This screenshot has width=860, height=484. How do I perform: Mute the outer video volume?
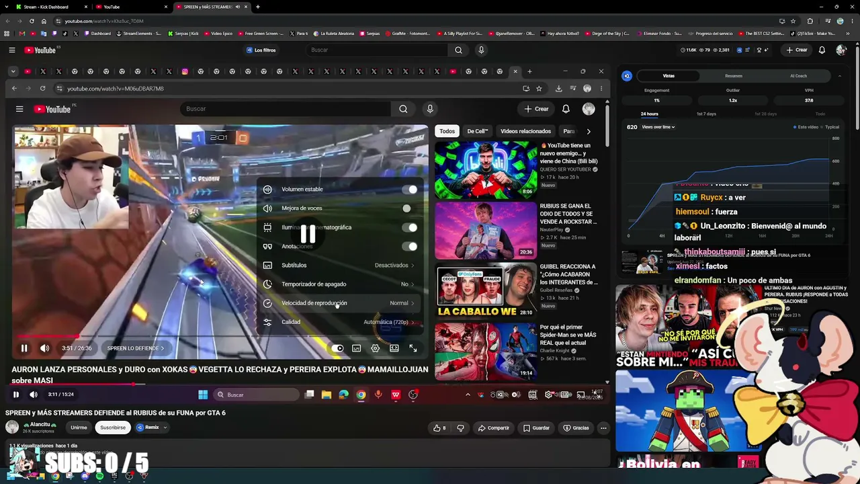34,395
